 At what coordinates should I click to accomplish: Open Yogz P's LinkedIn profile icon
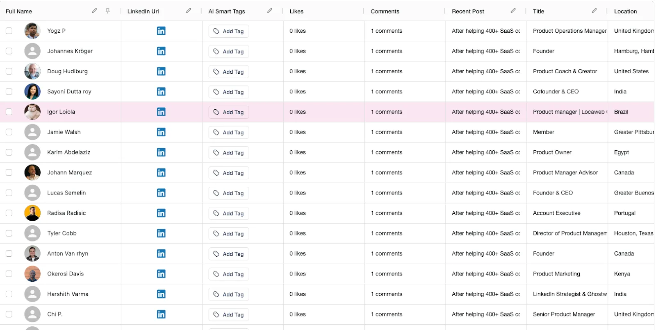click(x=161, y=31)
